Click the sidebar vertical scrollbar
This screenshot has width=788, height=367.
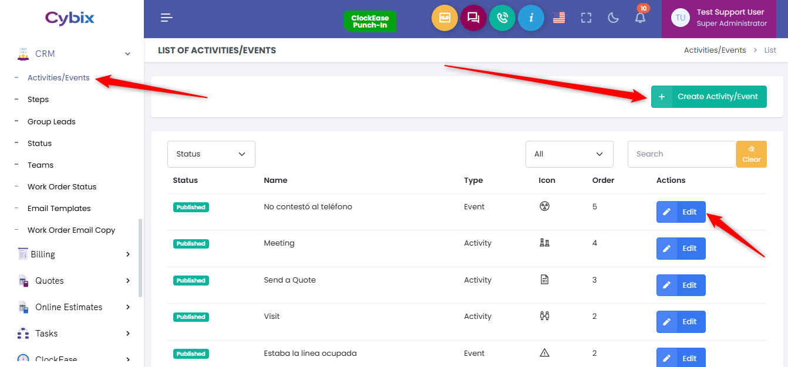140,258
